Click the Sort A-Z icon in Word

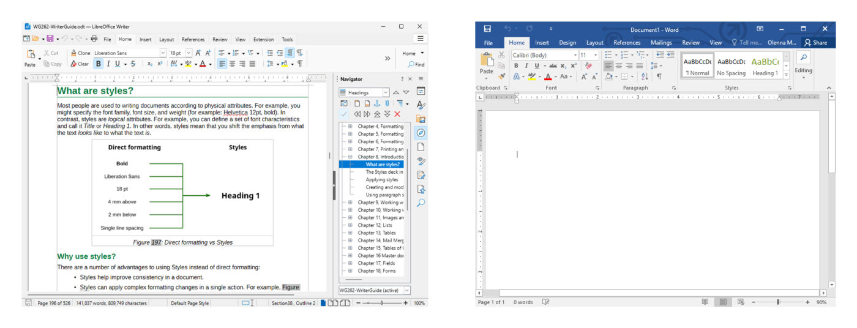click(644, 76)
